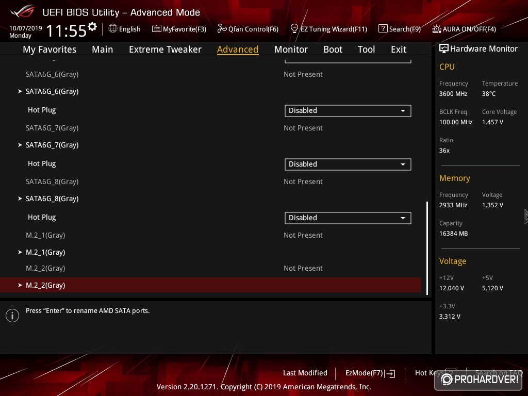Open MyFavorite(F3) list icon
Image resolution: width=528 pixels, height=396 pixels.
pos(156,29)
